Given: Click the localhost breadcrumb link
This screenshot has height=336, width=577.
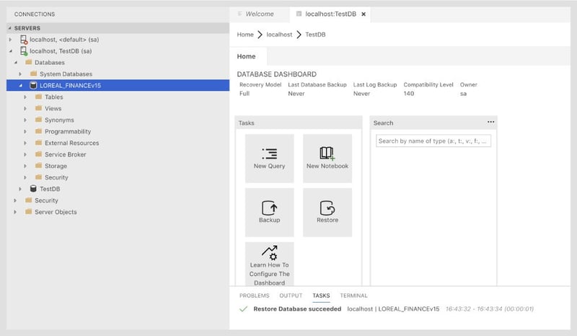Looking at the screenshot, I should click(x=279, y=35).
